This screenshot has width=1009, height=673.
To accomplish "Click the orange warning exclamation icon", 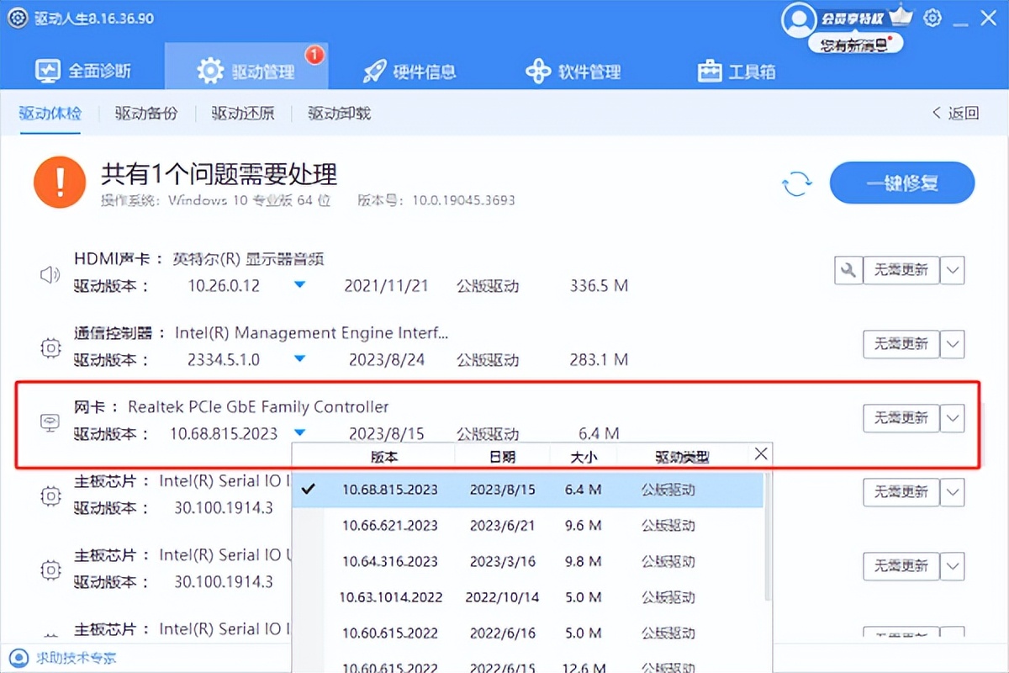I will [x=59, y=181].
